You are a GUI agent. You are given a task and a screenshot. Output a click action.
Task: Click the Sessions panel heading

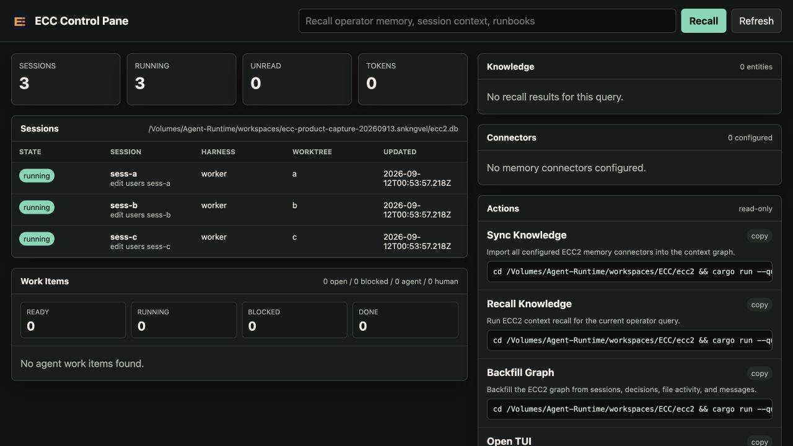click(x=40, y=129)
